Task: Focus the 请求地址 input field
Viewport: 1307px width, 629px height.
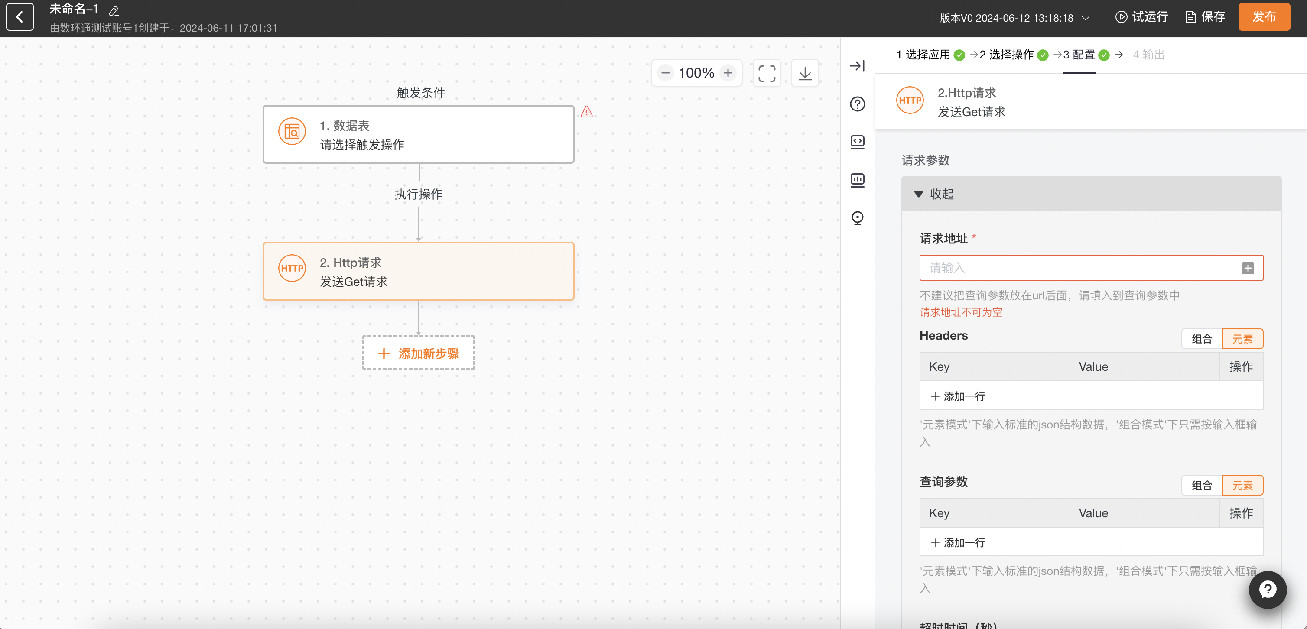Action: point(1091,268)
